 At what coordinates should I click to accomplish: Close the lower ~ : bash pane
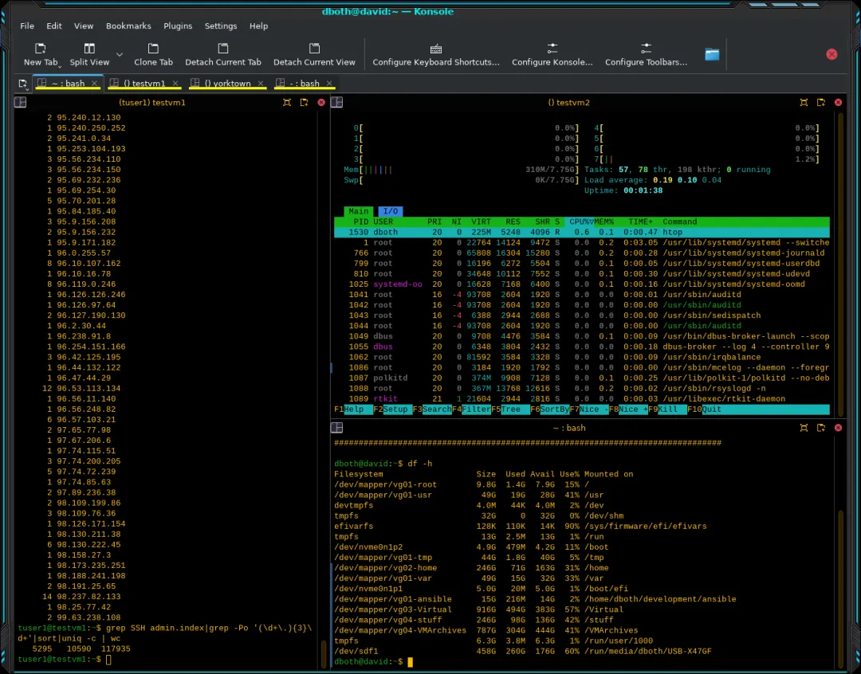838,428
